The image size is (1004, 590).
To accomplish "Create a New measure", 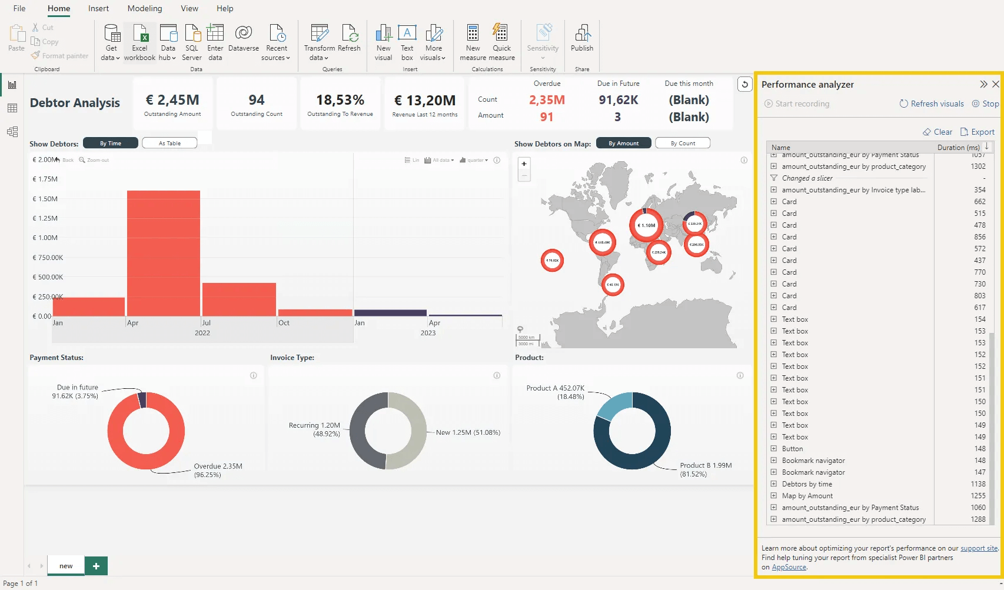I will (x=472, y=41).
